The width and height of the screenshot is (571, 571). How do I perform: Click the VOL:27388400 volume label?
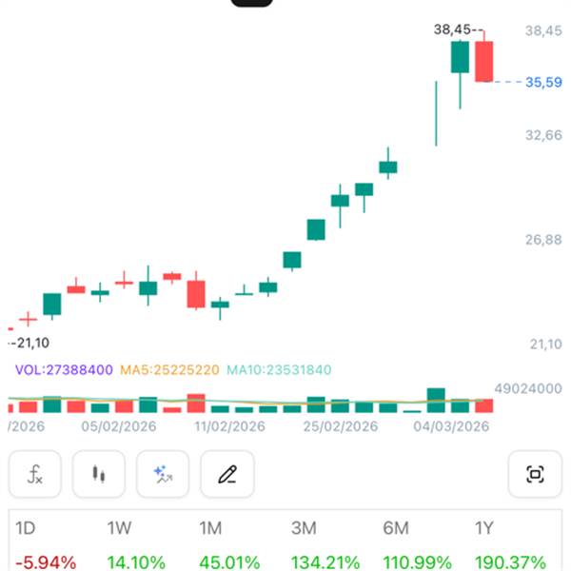pos(65,370)
